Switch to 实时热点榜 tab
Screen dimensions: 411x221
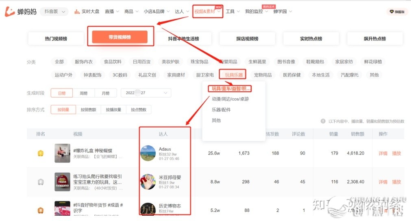[x=311, y=39]
